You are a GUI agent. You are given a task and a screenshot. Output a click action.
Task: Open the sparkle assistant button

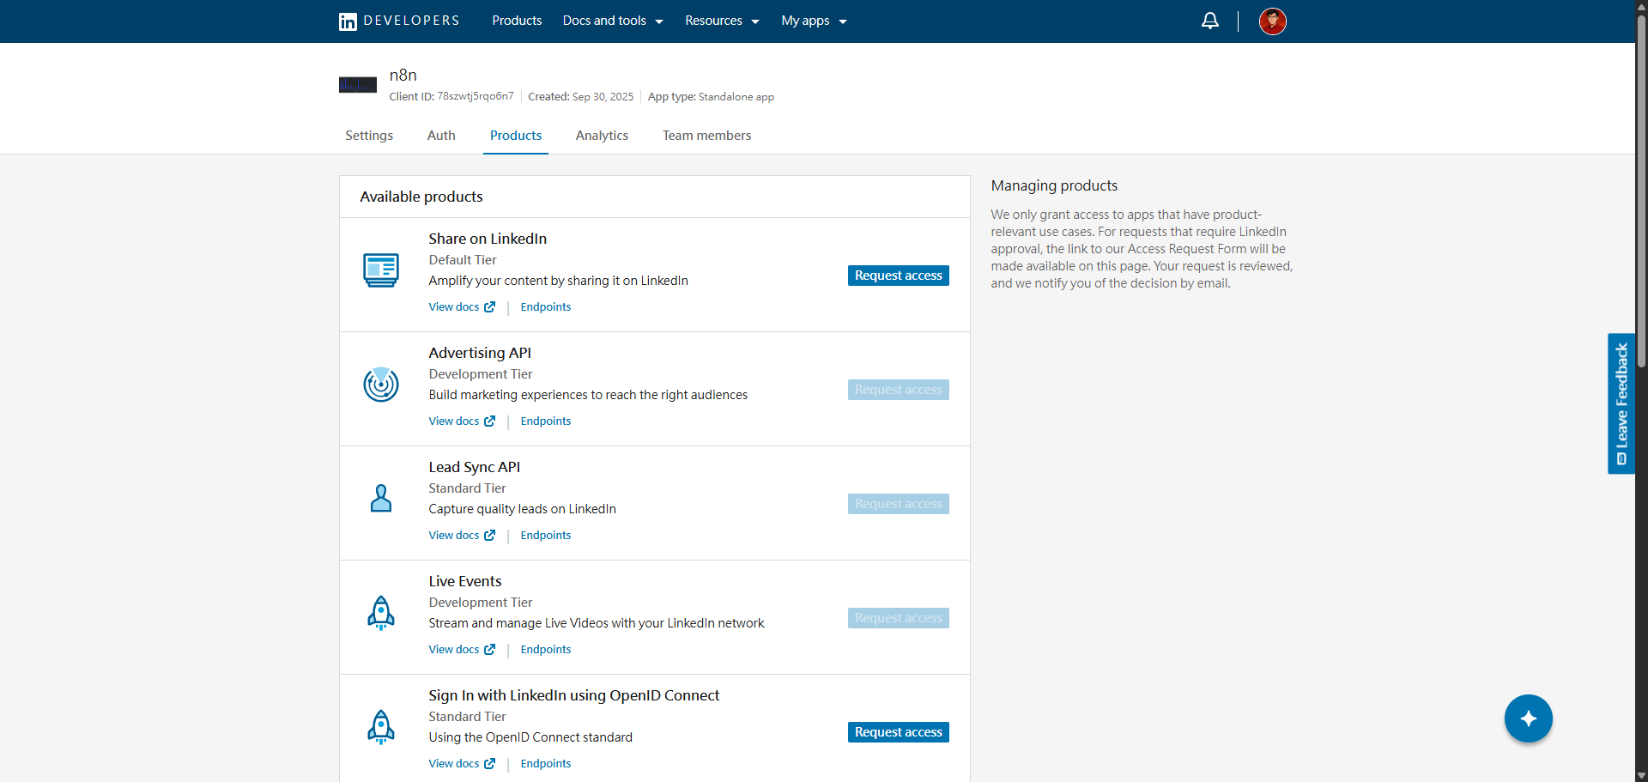1529,718
